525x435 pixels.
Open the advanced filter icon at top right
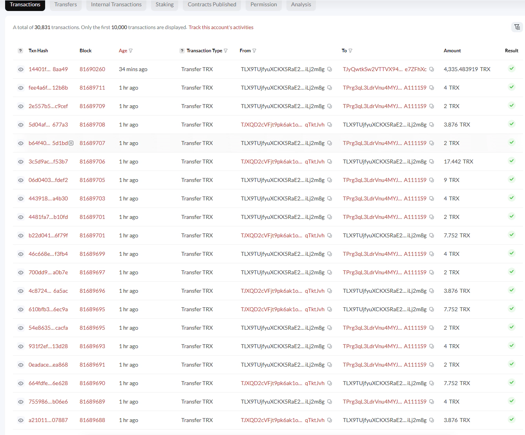[517, 27]
